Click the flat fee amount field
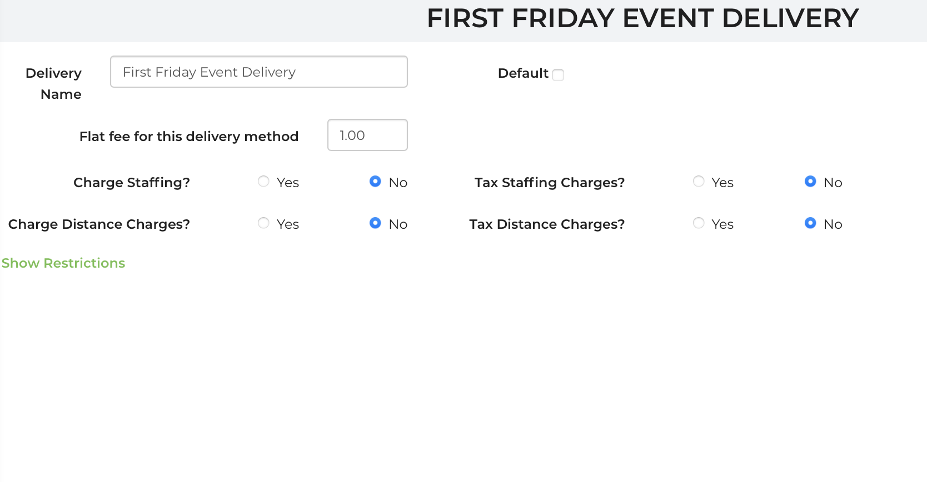Image resolution: width=927 pixels, height=482 pixels. 367,135
